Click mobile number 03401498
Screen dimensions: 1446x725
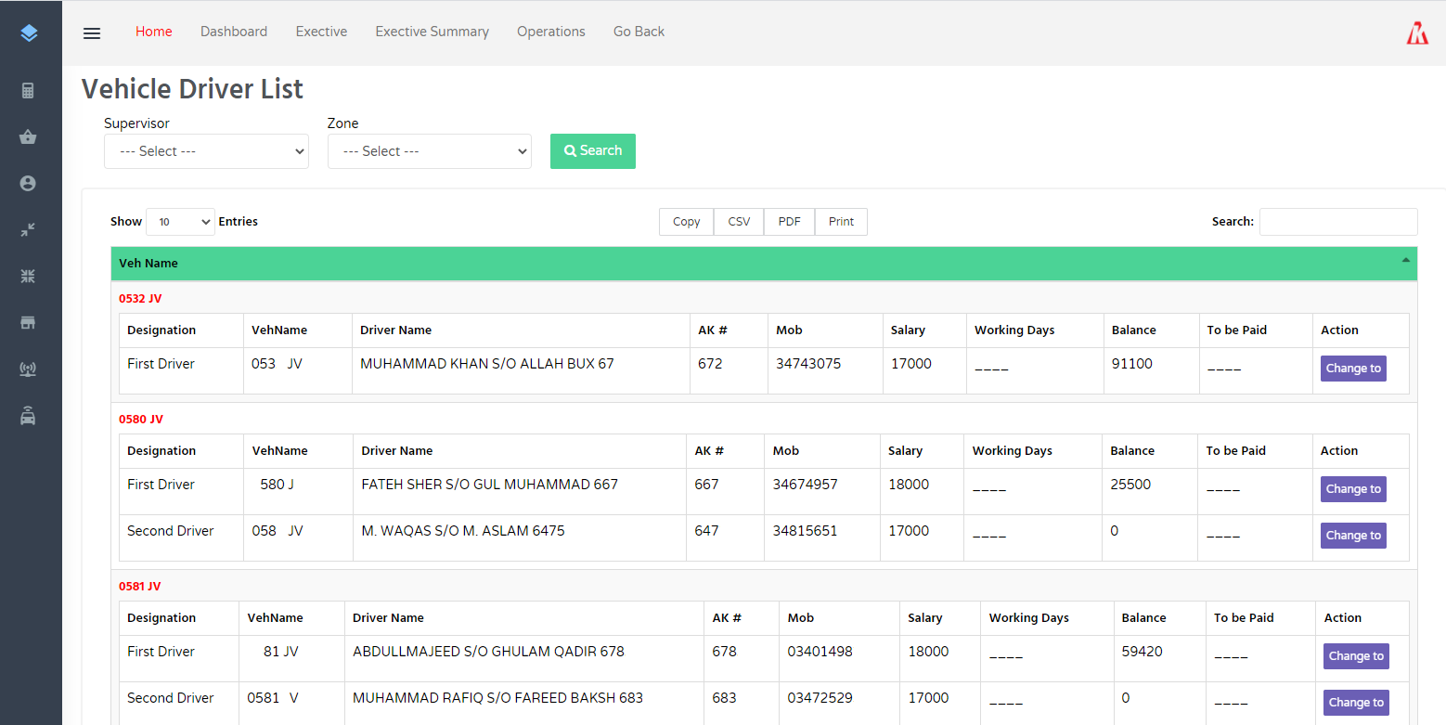[820, 652]
